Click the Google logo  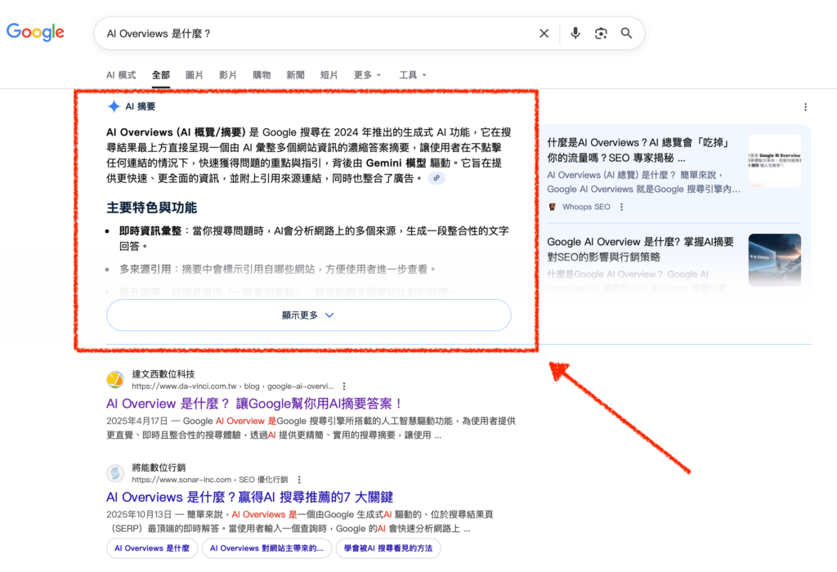pos(35,32)
